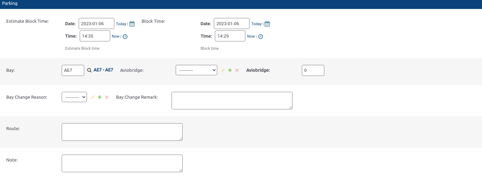Focus the Bay input field
This screenshot has height=176, width=482.
point(73,70)
